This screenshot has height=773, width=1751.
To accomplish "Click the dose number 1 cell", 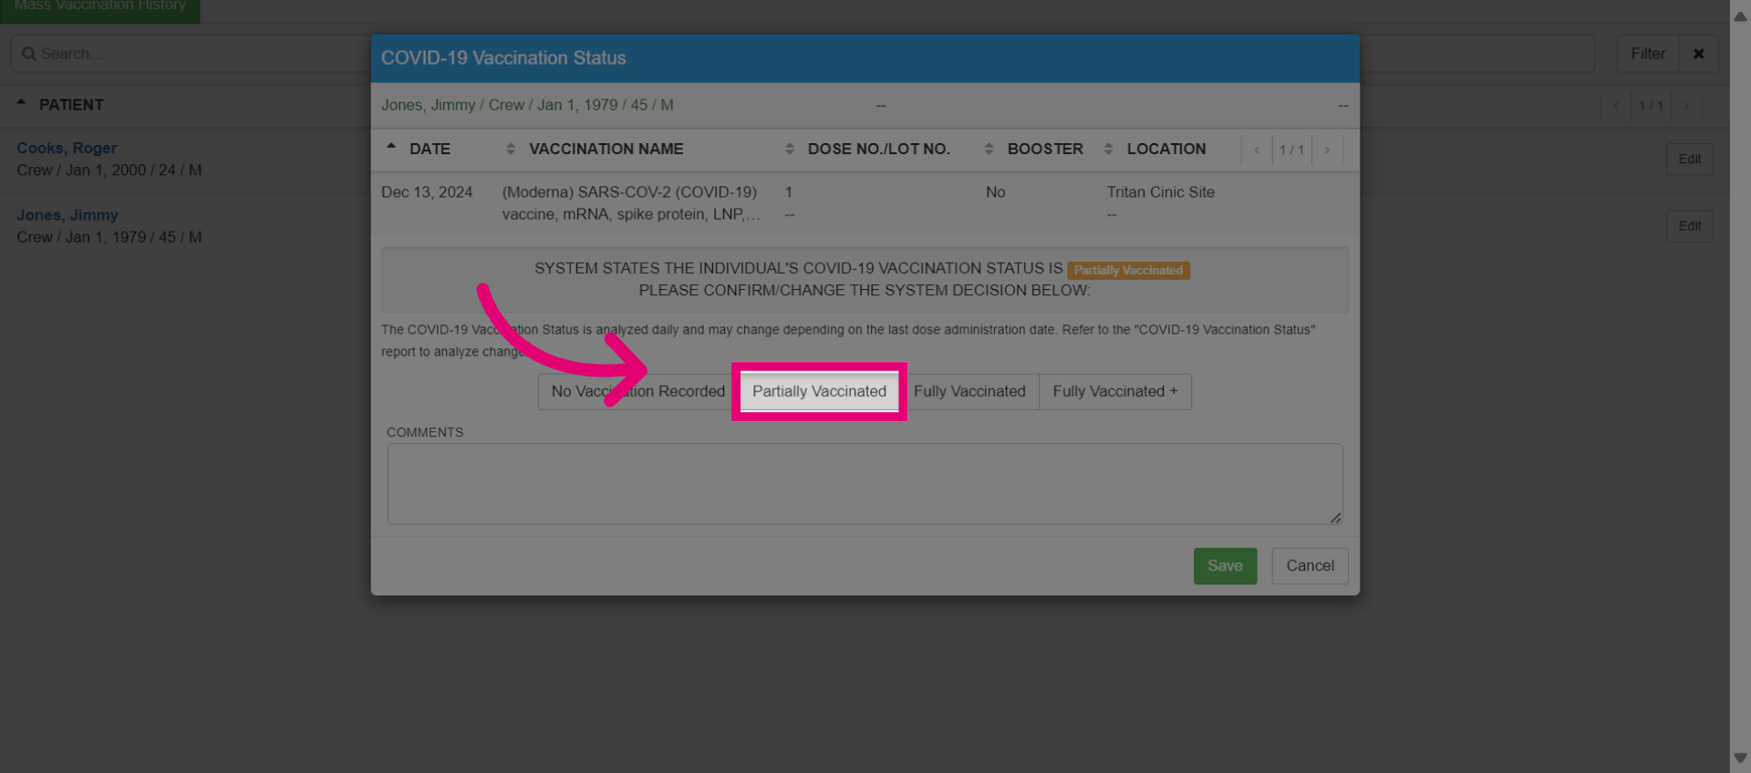I will tap(789, 192).
